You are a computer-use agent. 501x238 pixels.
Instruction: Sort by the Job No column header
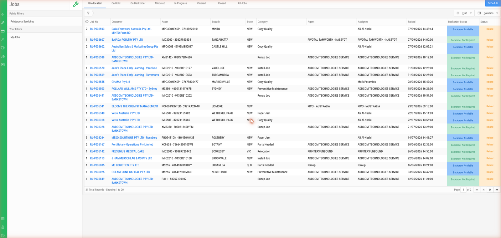(94, 22)
